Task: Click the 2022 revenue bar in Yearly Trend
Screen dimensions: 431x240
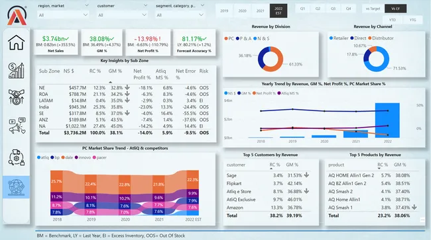Action: [x=387, y=120]
